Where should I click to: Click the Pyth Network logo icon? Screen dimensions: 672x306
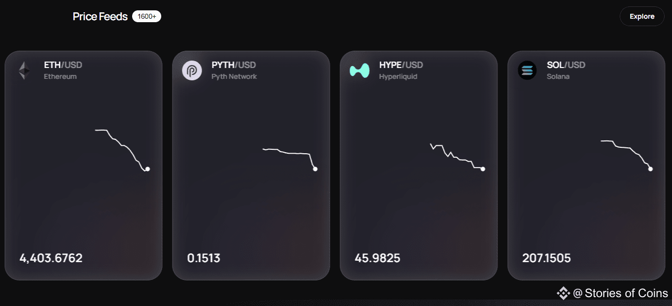click(x=192, y=70)
